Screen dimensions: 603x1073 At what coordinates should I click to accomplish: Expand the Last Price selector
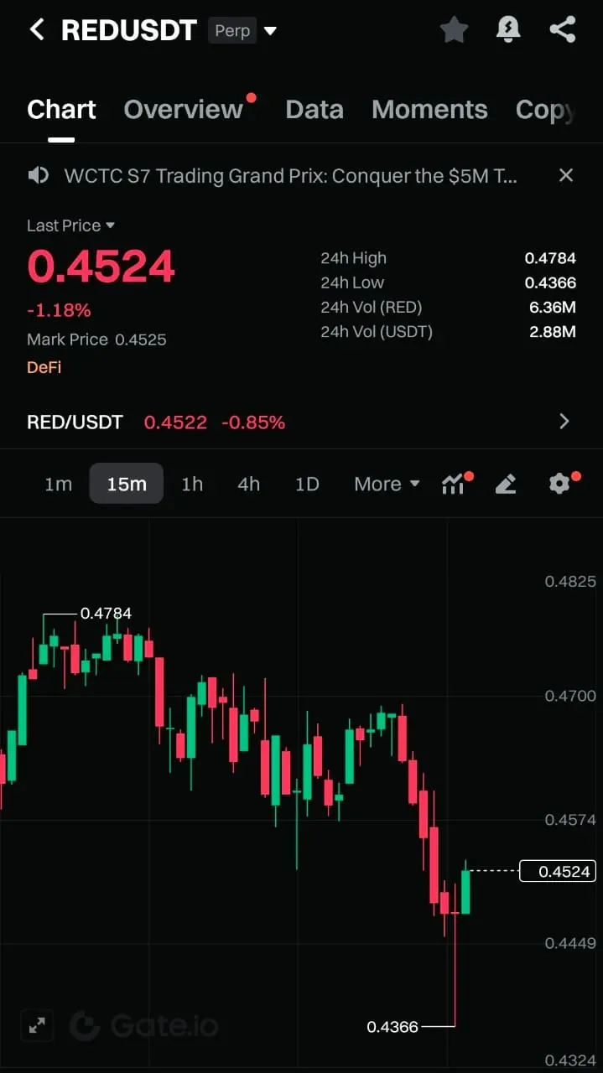point(70,225)
